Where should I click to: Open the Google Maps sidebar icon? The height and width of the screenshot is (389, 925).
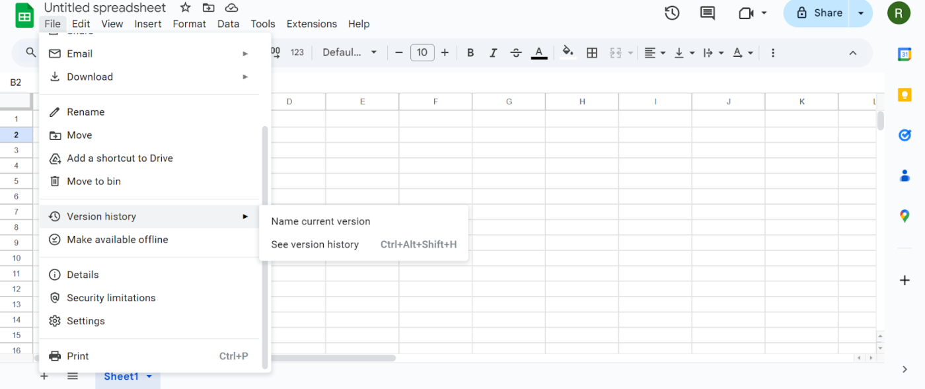[x=905, y=215]
